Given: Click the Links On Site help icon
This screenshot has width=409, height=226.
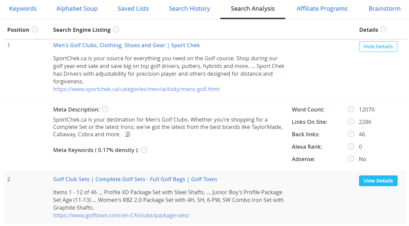Looking at the screenshot, I should click(x=351, y=122).
